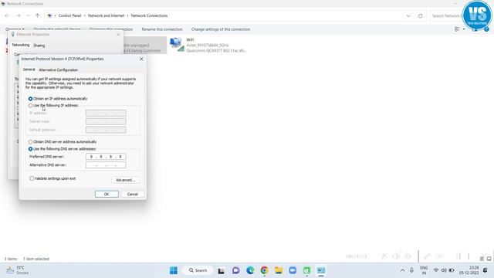Open the ENG IN language switcher
This screenshot has width=494, height=278.
coord(424,270)
